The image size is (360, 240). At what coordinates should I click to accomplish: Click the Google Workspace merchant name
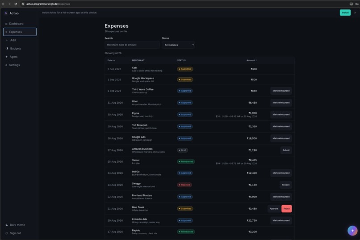pyautogui.click(x=143, y=78)
